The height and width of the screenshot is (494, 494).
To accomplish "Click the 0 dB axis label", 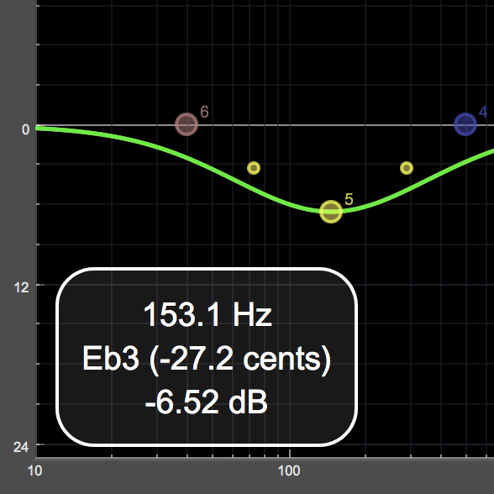I will click(25, 129).
